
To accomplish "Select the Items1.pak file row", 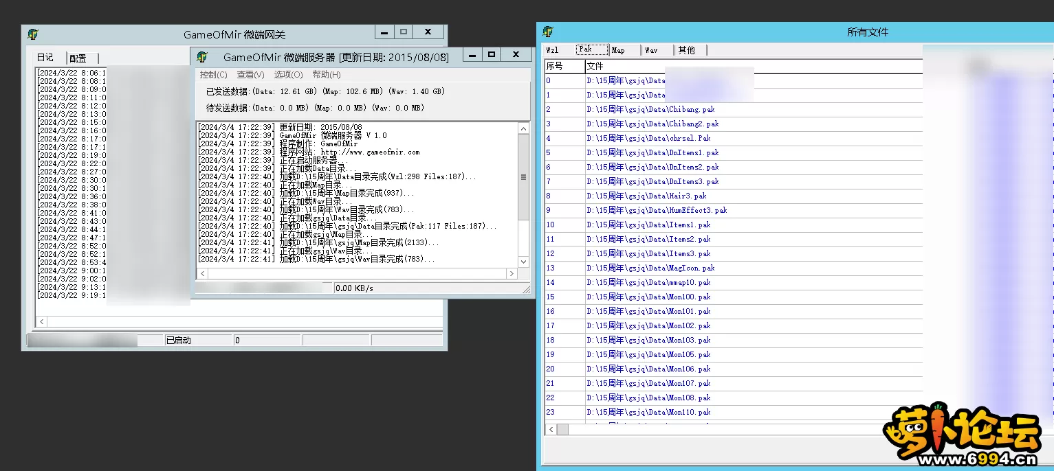I will click(734, 225).
